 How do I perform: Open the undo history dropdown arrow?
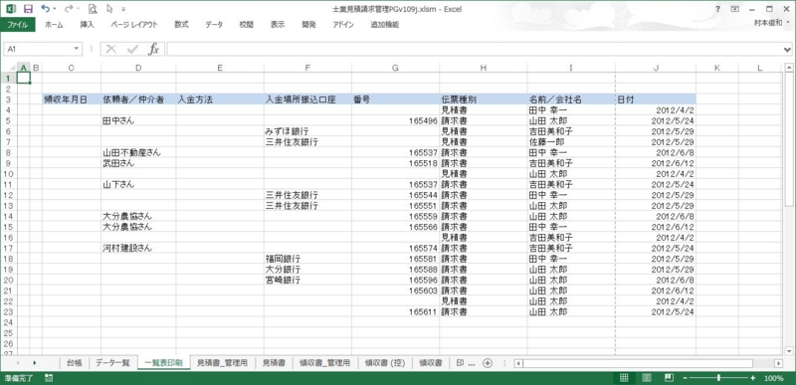pos(55,9)
